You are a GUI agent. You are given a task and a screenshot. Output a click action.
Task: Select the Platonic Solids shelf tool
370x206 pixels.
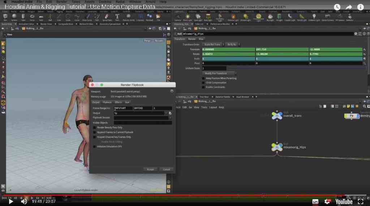coord(128,17)
